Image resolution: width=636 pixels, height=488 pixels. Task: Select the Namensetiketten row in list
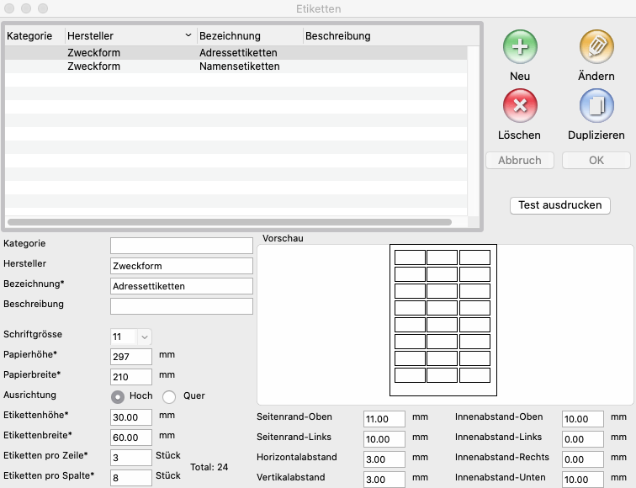pos(239,66)
